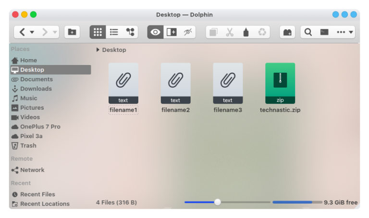Toggle the preview eye button

[155, 32]
